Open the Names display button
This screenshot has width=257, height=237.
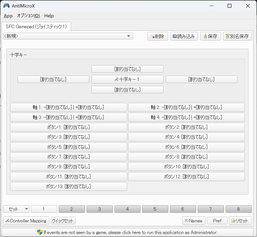(194, 221)
